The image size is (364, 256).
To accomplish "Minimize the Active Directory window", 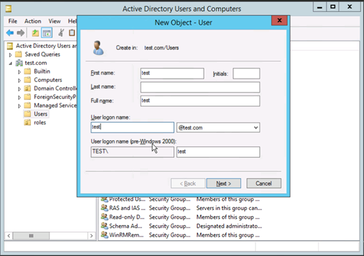I will coord(320,7).
